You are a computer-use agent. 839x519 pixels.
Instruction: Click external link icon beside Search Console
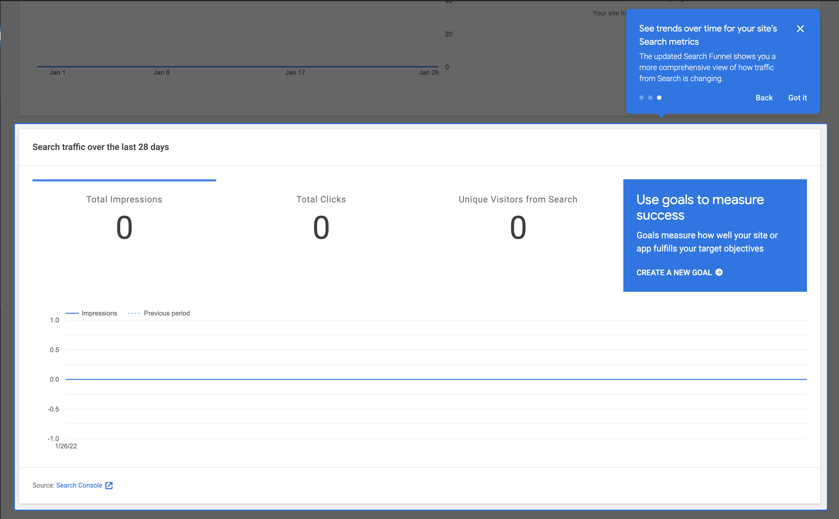coord(109,485)
